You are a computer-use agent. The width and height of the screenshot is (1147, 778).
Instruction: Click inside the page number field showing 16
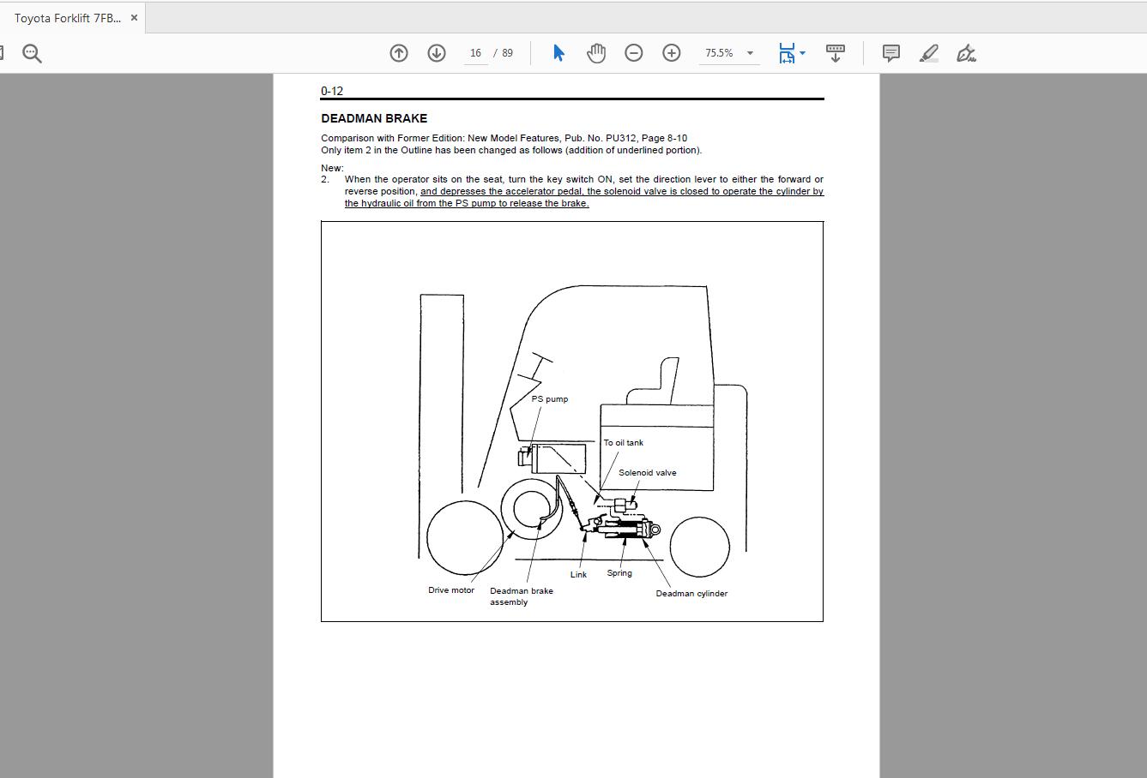tap(474, 52)
